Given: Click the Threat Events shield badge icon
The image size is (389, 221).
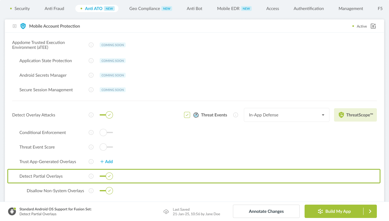Looking at the screenshot, I should [x=196, y=115].
